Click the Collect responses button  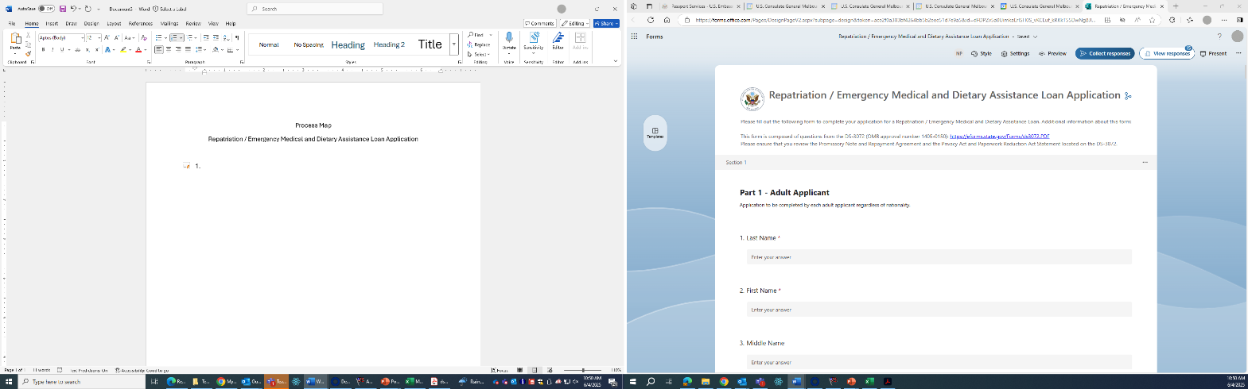pyautogui.click(x=1105, y=53)
